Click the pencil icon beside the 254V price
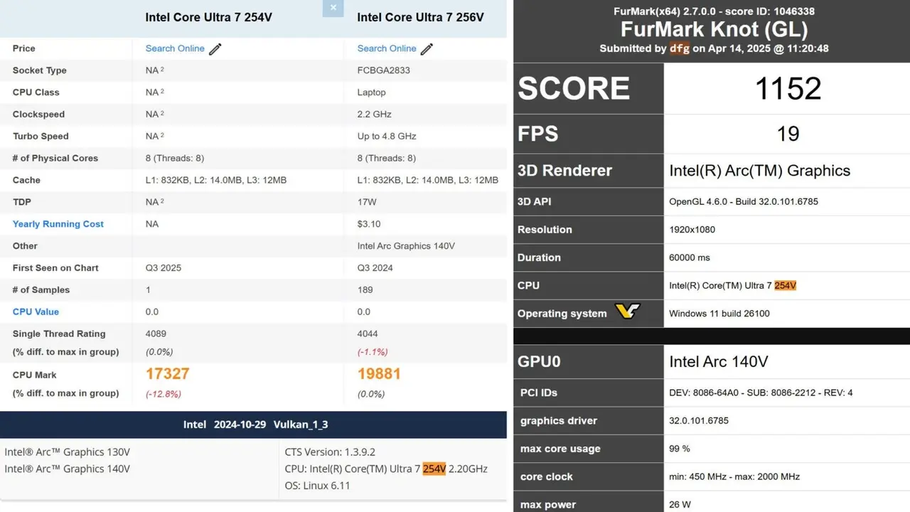Screen dimensions: 910x512 tap(215, 49)
